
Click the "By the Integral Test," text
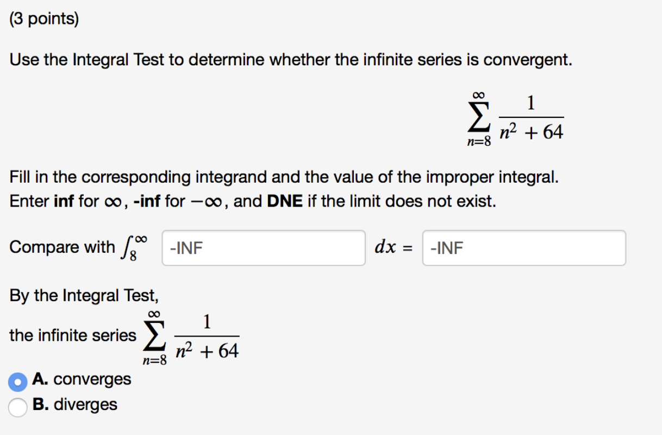pos(84,296)
